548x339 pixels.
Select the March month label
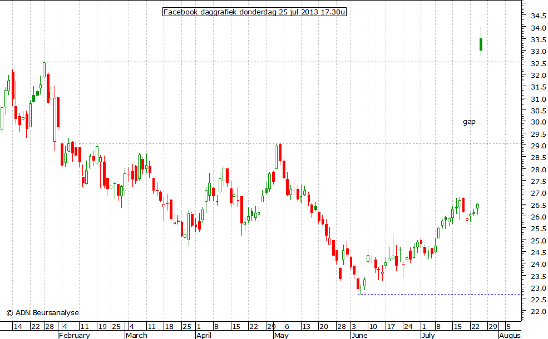(x=136, y=335)
